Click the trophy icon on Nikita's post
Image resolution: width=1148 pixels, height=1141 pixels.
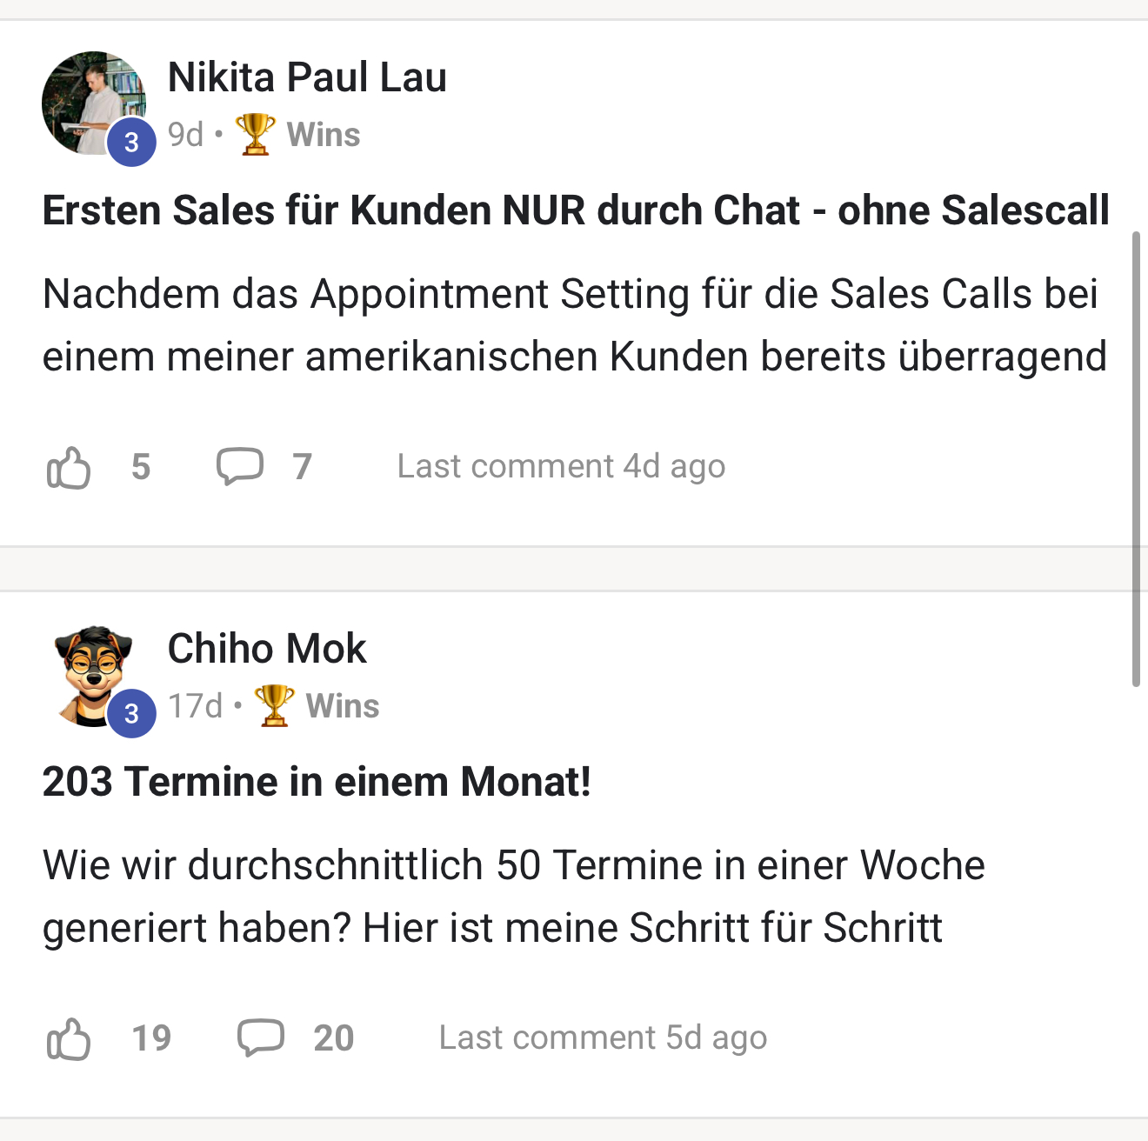click(x=255, y=135)
